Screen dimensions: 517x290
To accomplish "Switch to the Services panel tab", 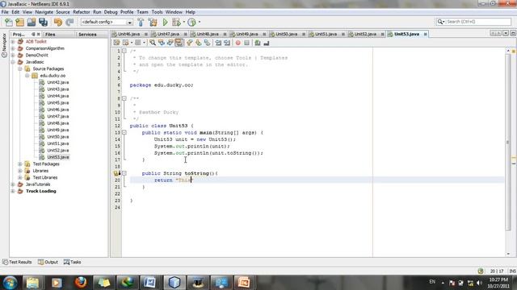I will (x=87, y=34).
